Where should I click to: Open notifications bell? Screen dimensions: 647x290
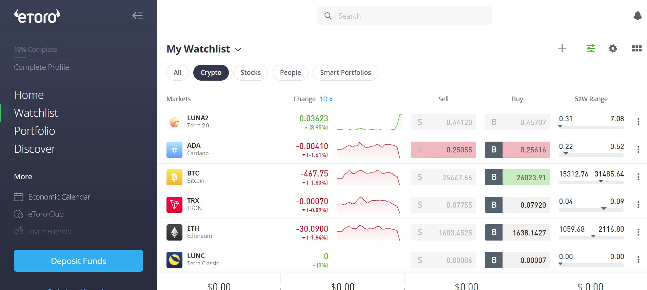coord(638,16)
